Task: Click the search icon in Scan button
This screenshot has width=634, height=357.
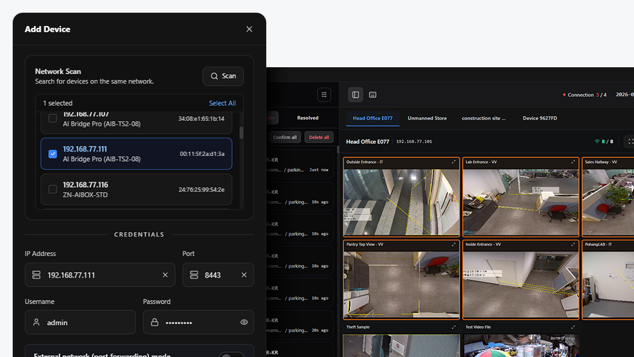Action: pos(214,76)
